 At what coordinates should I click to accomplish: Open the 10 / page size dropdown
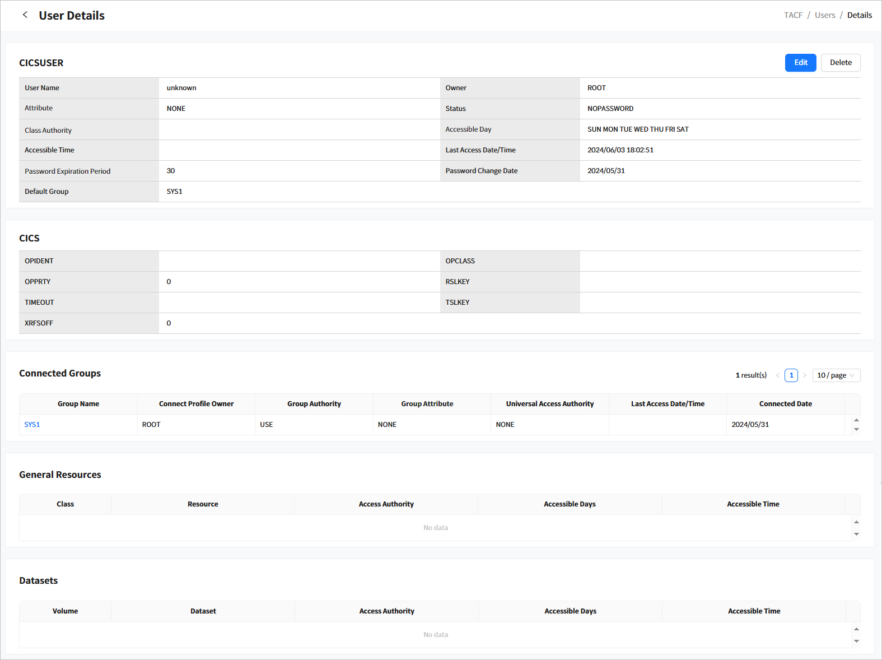tap(836, 375)
